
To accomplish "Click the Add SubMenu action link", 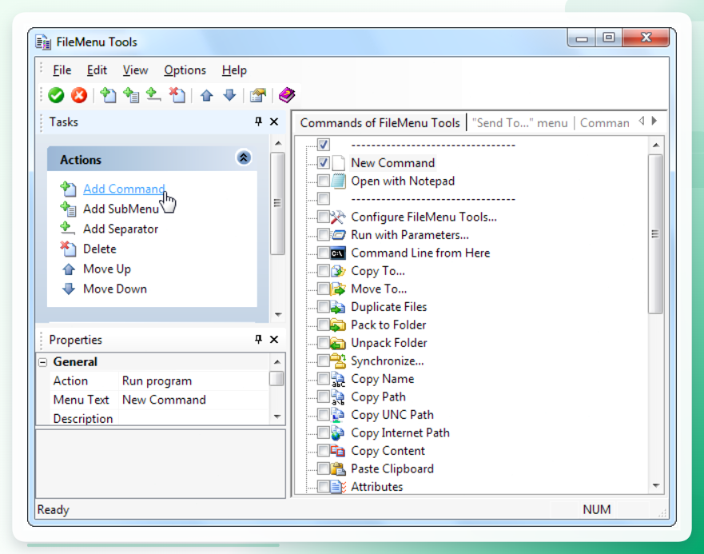I will (x=121, y=209).
